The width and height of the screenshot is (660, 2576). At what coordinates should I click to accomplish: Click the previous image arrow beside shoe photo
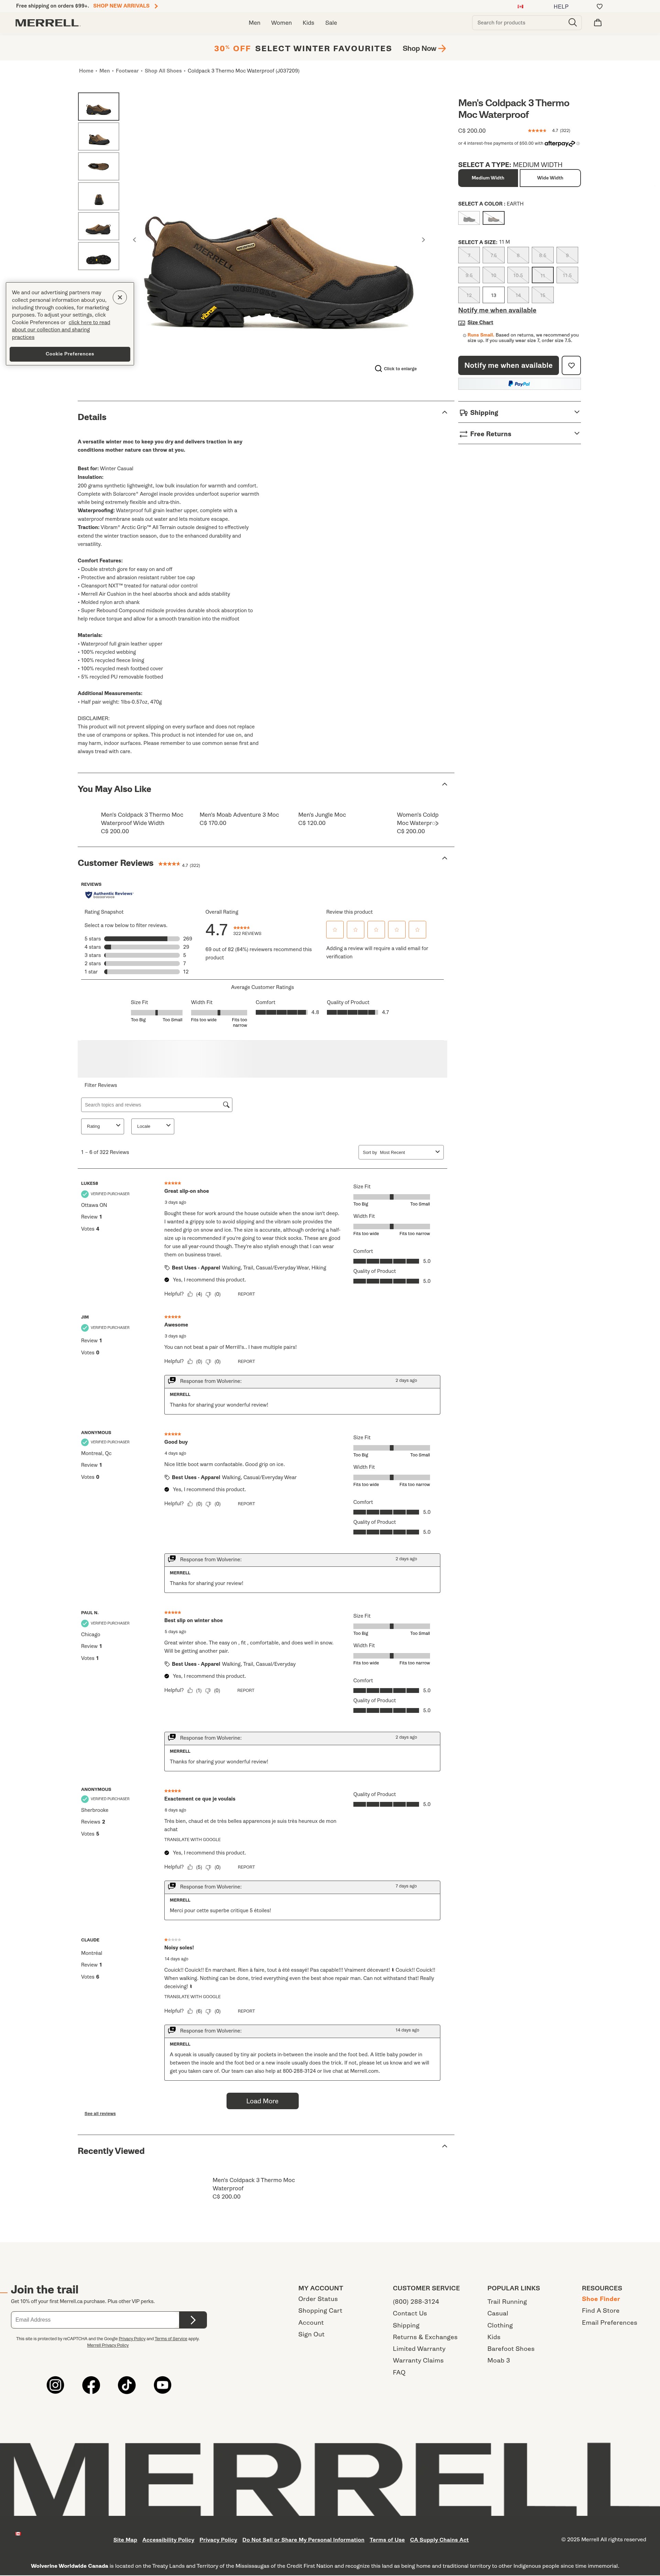134,240
